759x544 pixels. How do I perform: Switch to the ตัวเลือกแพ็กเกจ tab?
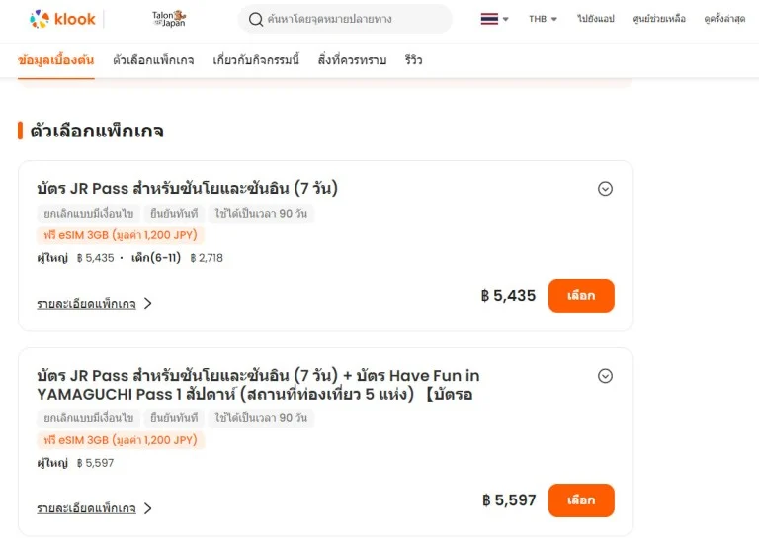click(153, 60)
